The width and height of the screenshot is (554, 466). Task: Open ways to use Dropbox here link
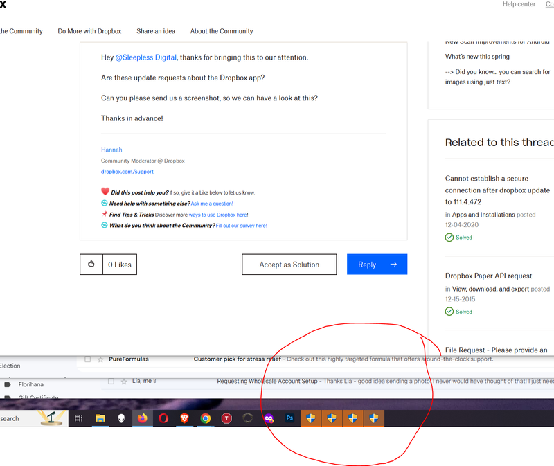click(x=218, y=215)
